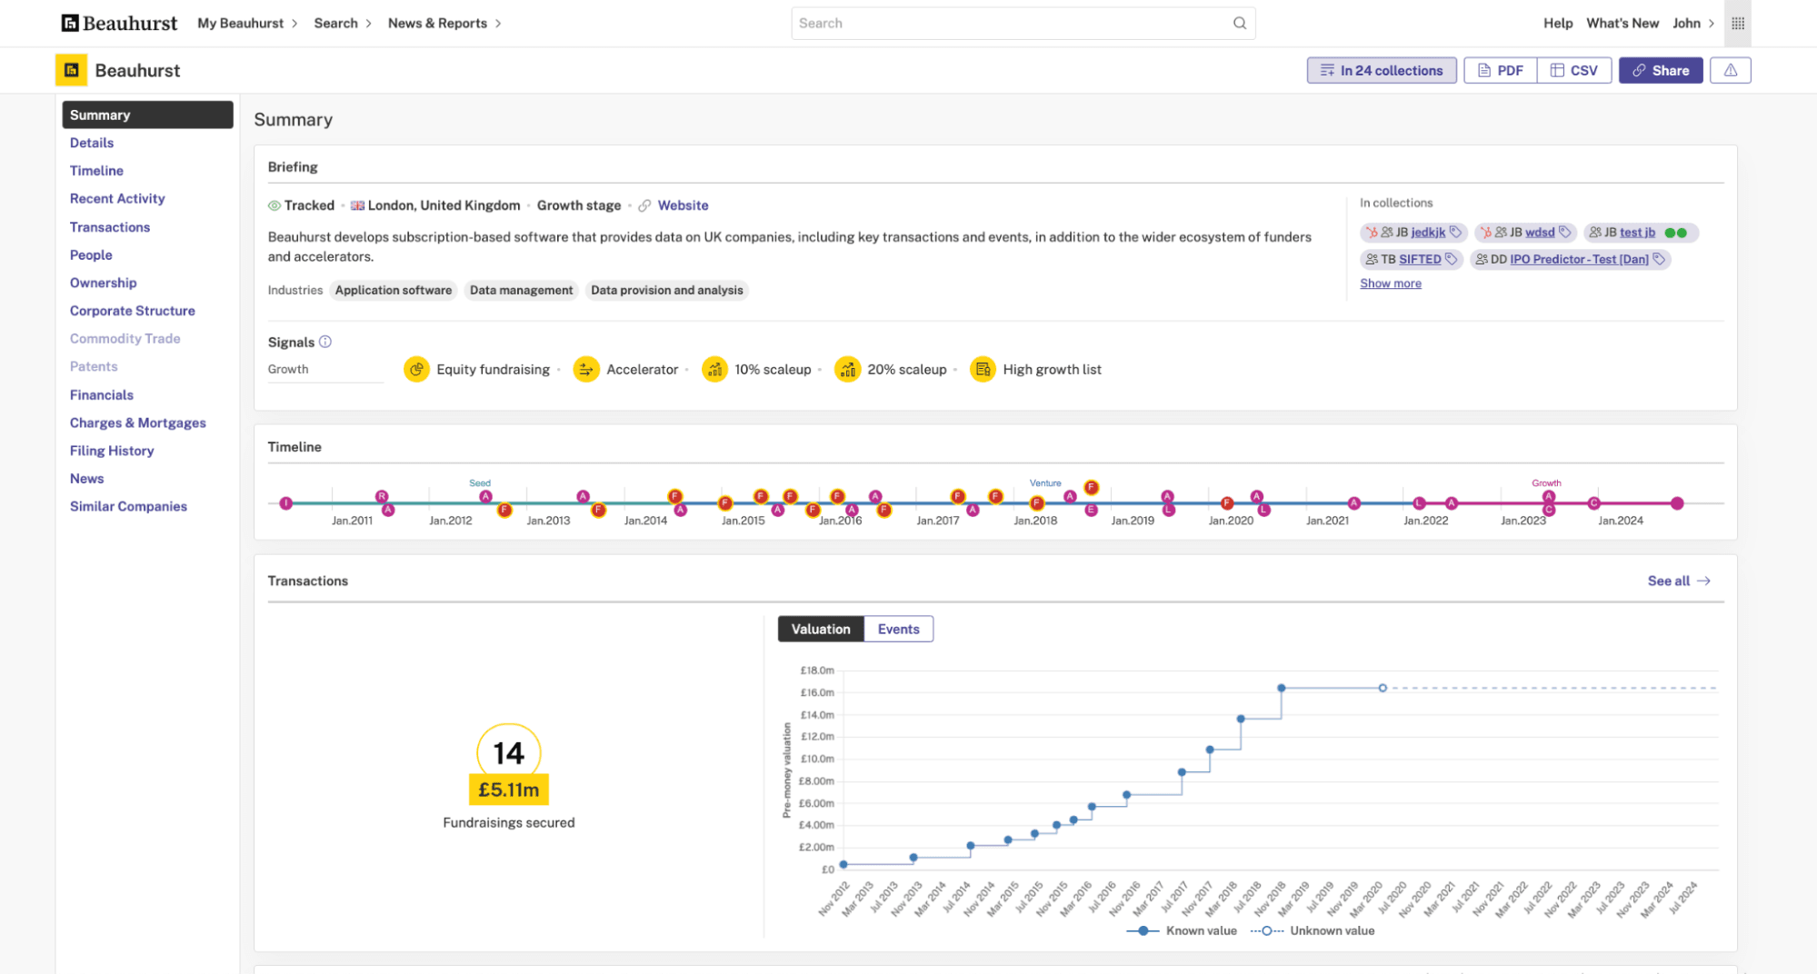This screenshot has width=1817, height=974.
Task: Switch to the Valuation tab
Action: (820, 629)
